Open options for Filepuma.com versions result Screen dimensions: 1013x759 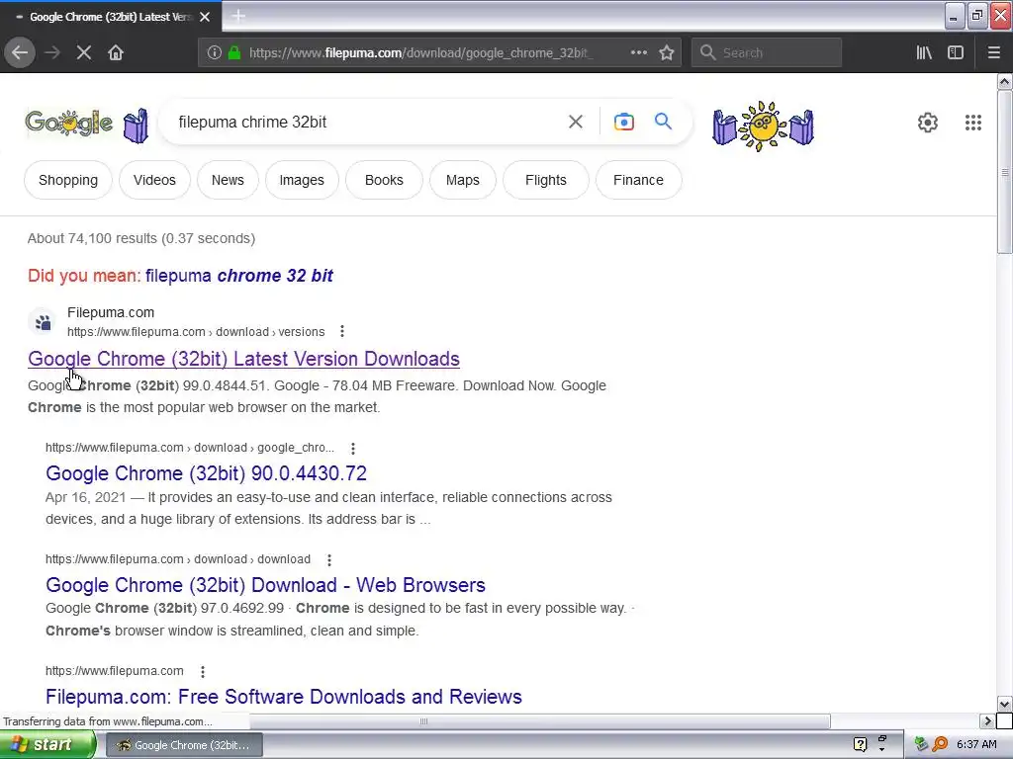coord(341,332)
